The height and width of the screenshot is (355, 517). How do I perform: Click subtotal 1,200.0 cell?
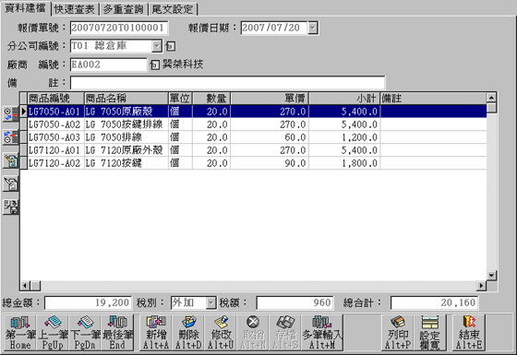(344, 137)
